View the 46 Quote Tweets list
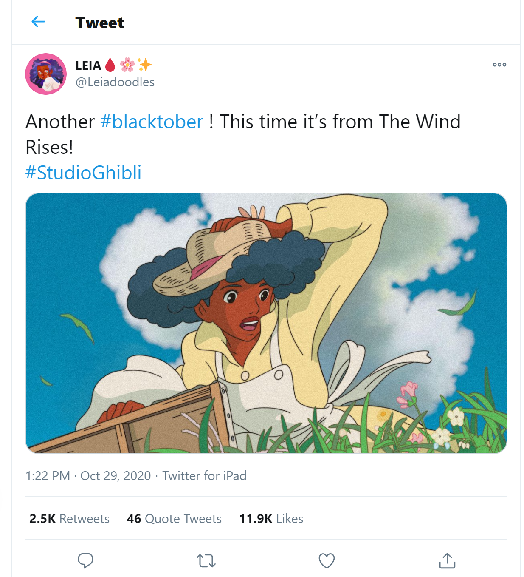The height and width of the screenshot is (577, 524). pyautogui.click(x=174, y=519)
